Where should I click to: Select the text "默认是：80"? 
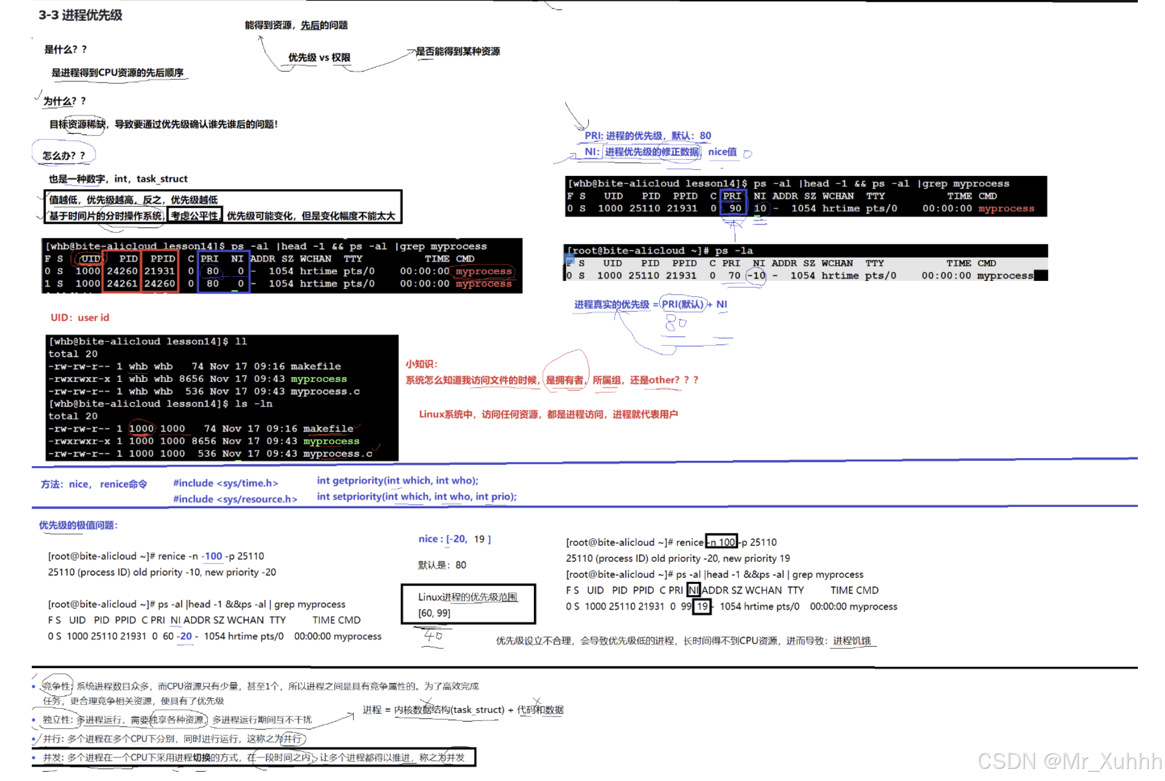[x=442, y=565]
